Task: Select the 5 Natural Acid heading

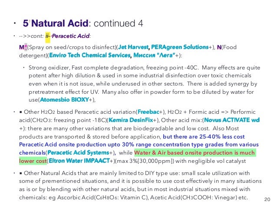Action: [56, 23]
